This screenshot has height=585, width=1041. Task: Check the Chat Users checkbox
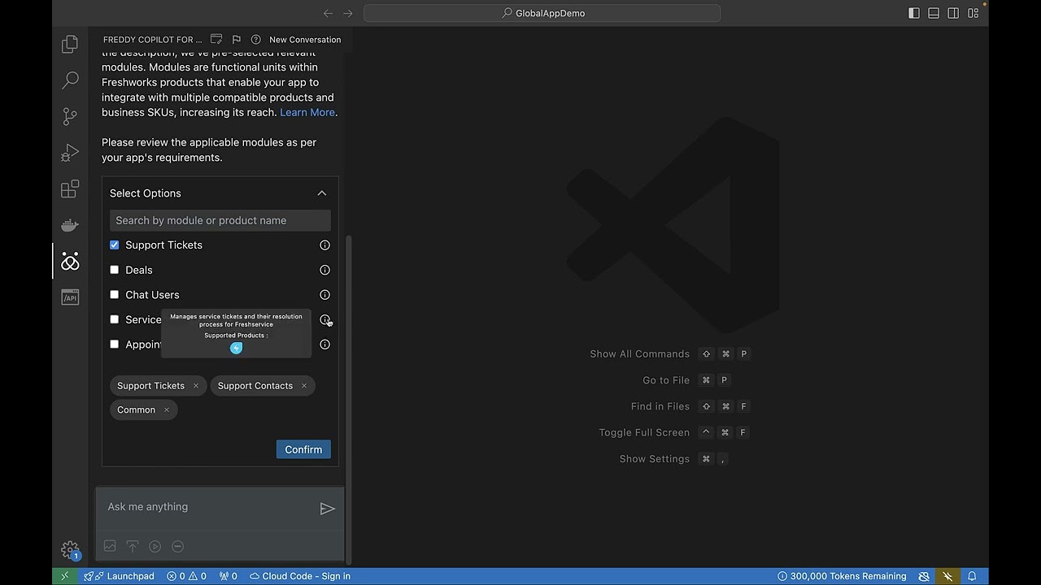[114, 294]
